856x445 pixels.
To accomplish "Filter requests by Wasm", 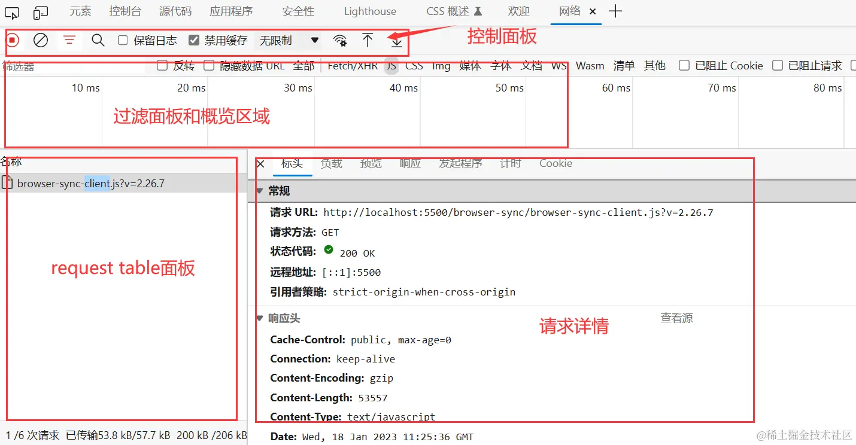I will (x=590, y=66).
